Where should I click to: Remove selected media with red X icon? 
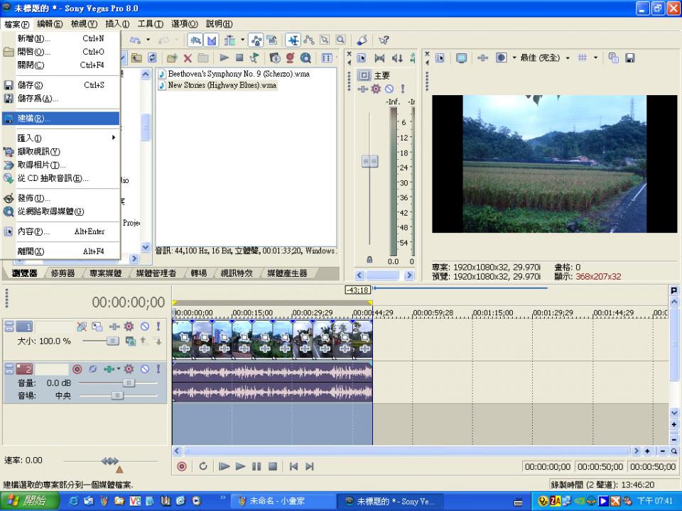(188, 58)
